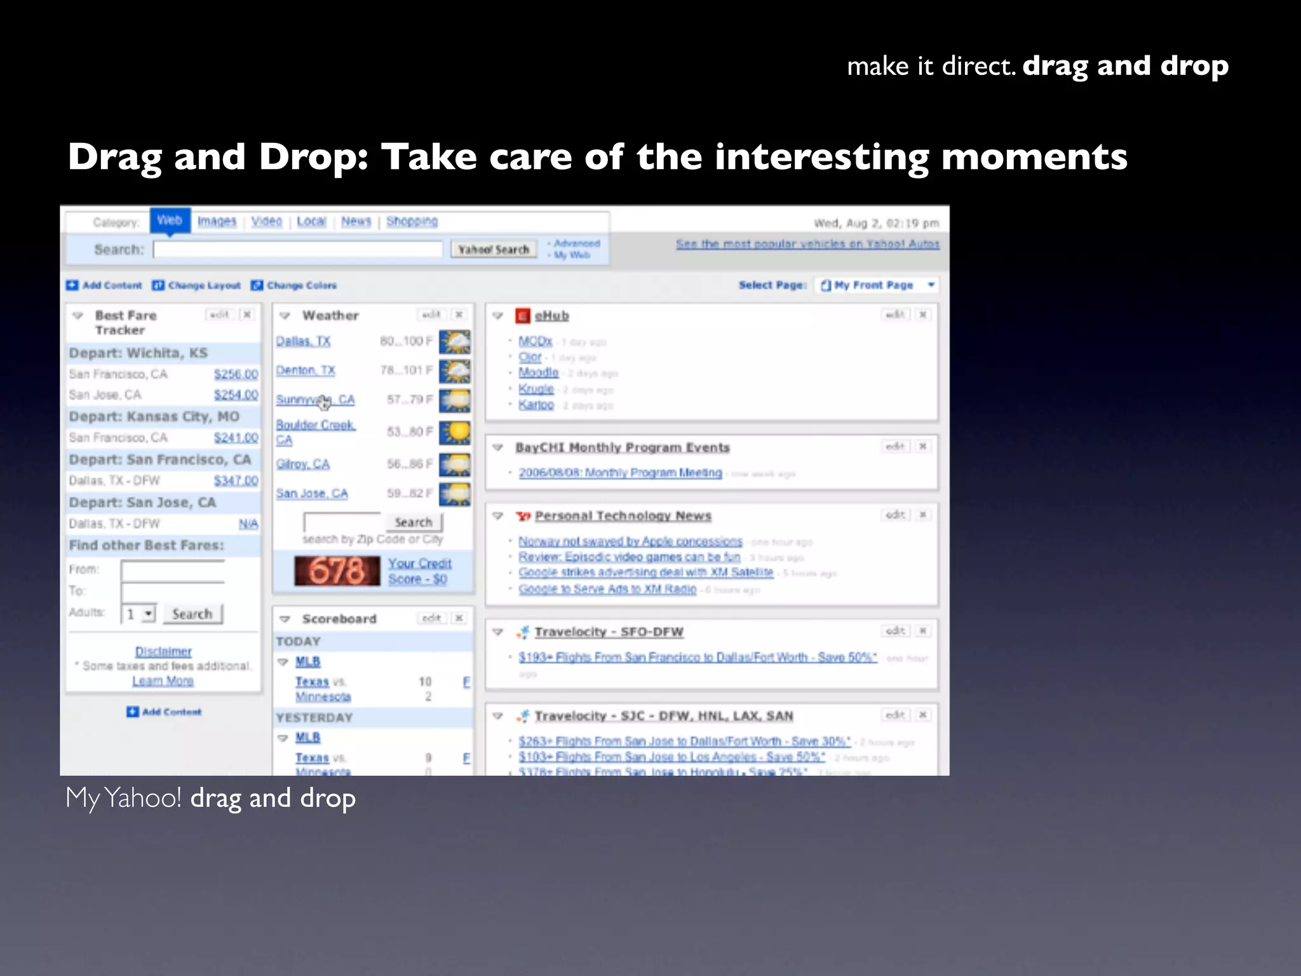Close the Scoreboard module
1301x976 pixels.
(459, 618)
